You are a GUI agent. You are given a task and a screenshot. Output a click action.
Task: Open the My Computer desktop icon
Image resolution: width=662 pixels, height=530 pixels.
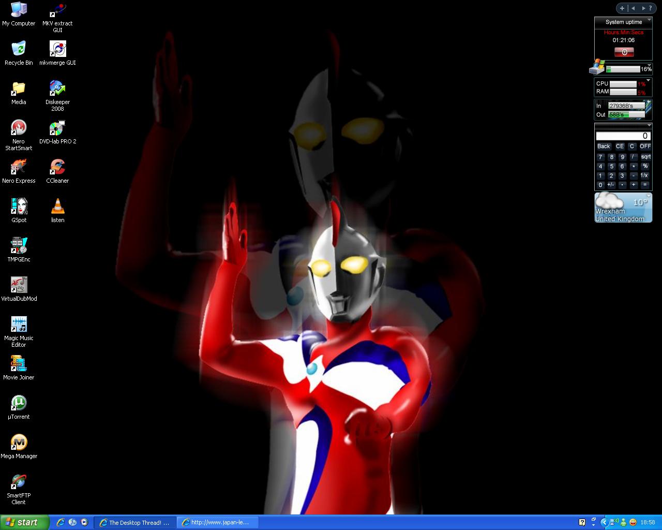[19, 14]
